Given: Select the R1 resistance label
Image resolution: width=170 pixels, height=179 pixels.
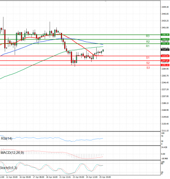Looking at the screenshot, I should point(148,46).
